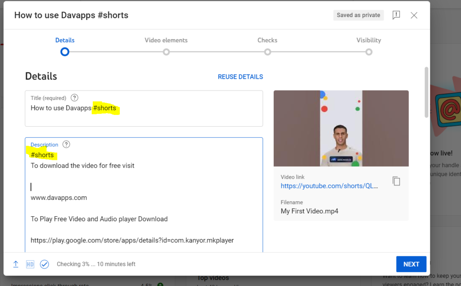Screen dimensions: 461x286
Task: Click the Checks step circle marker
Action: [267, 52]
